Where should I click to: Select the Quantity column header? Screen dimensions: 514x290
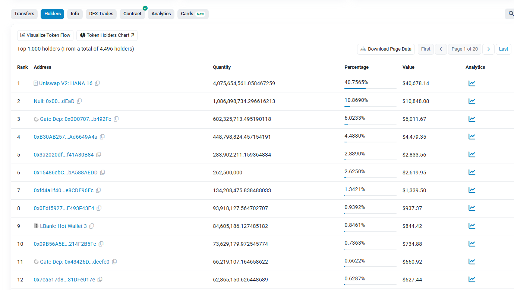tap(222, 67)
